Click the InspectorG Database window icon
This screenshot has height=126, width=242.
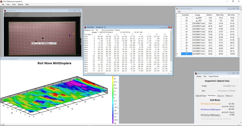[177, 9]
